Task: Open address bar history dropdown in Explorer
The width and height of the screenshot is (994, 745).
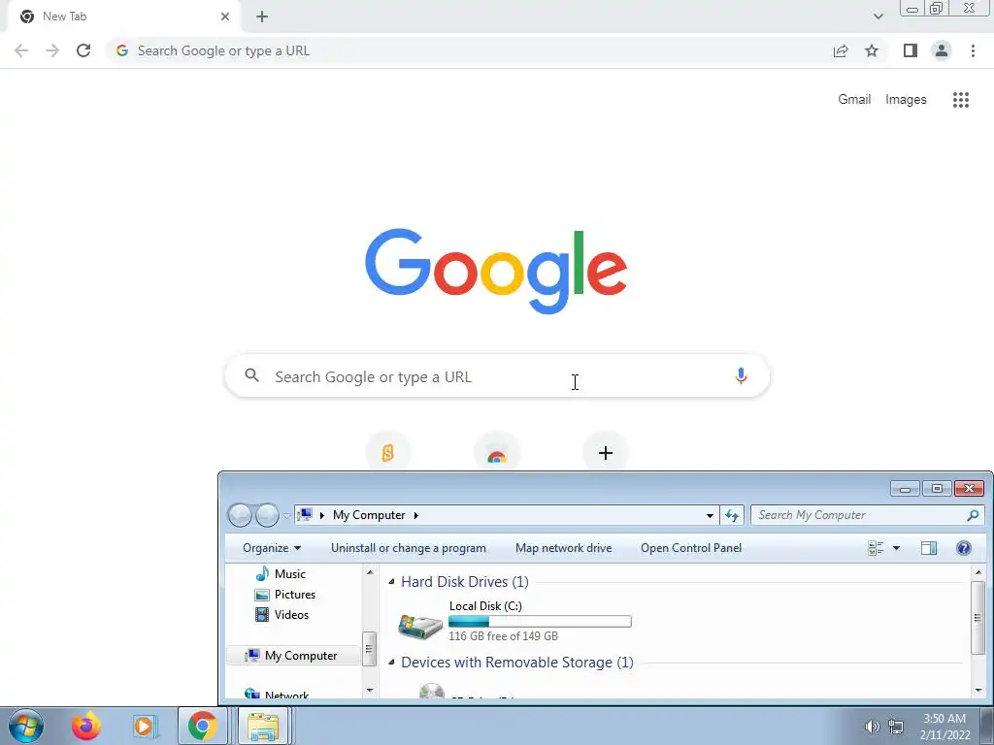Action: tap(710, 516)
